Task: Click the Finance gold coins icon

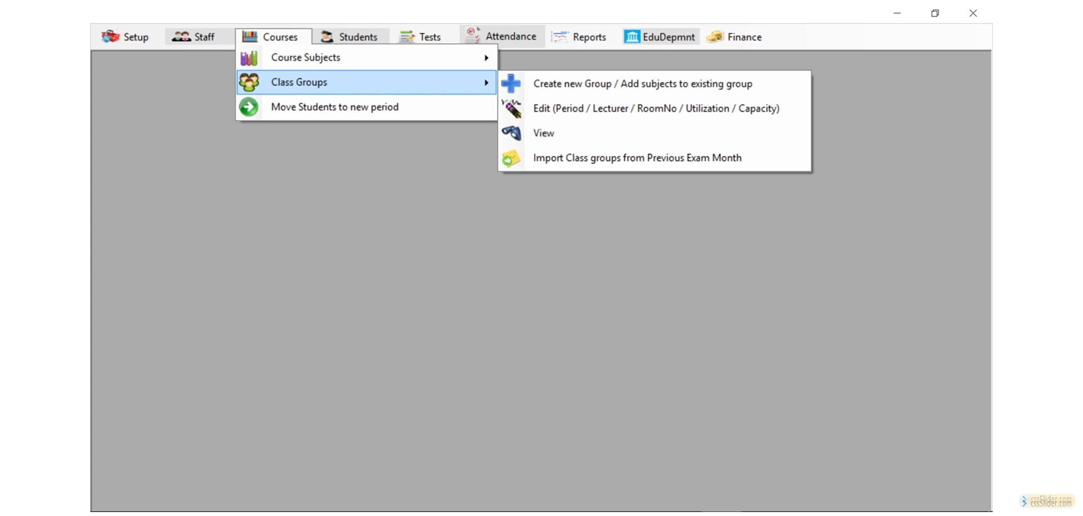Action: [715, 37]
